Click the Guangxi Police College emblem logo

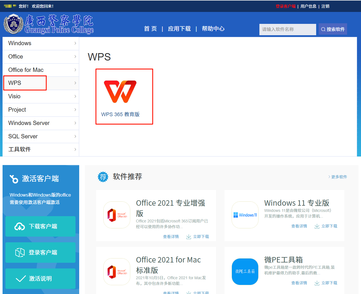[x=13, y=24]
